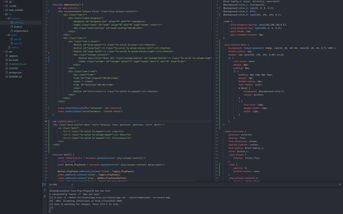Viewport: 343px width, 214px height.
Task: Click the file icon beside .gitignore
Action: click(6, 56)
